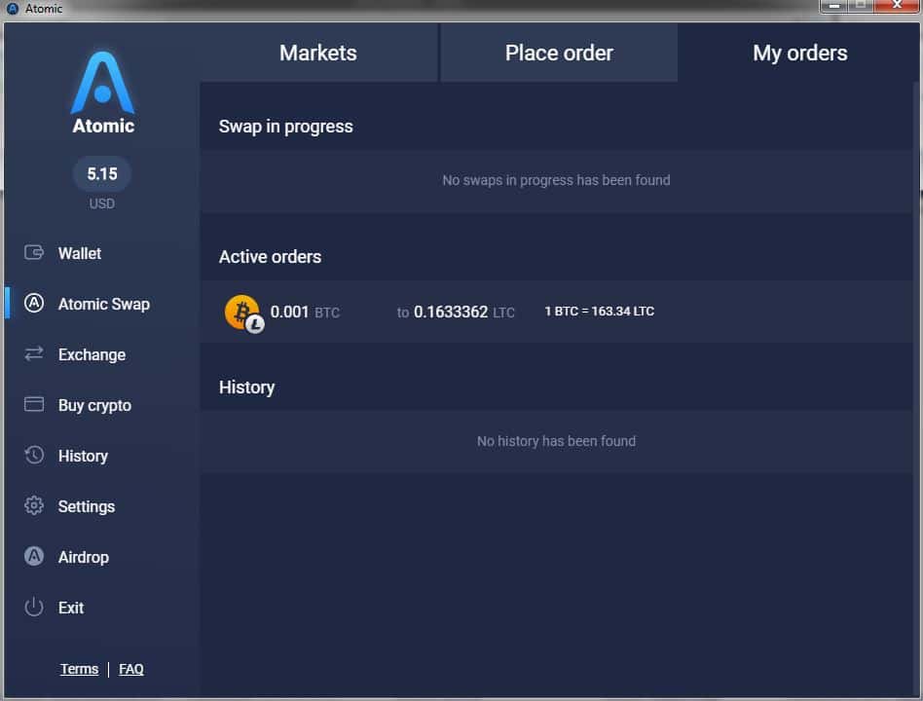Open the Terms link
Viewport: 923px width, 701px height.
tap(79, 669)
